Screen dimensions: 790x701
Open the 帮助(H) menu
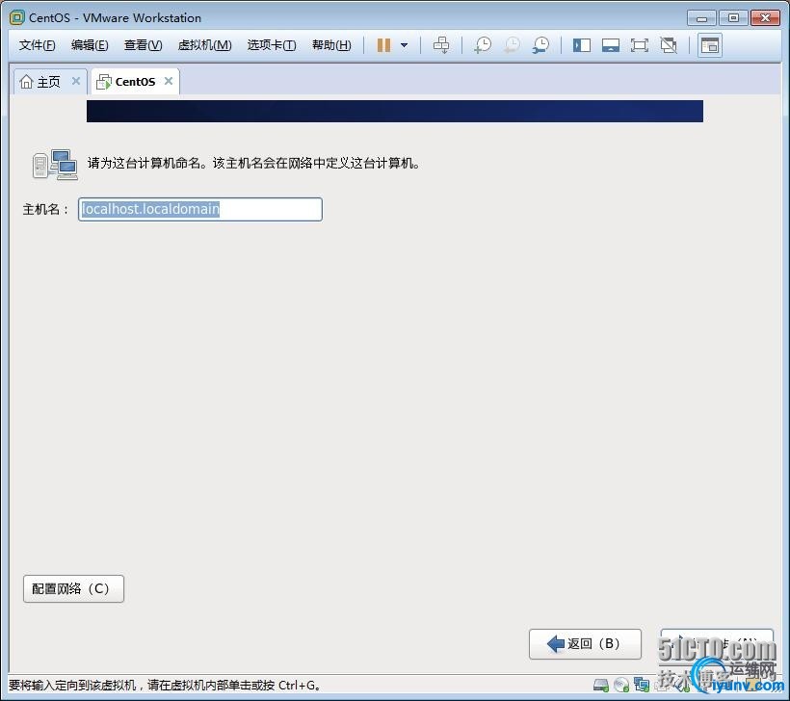(x=331, y=45)
